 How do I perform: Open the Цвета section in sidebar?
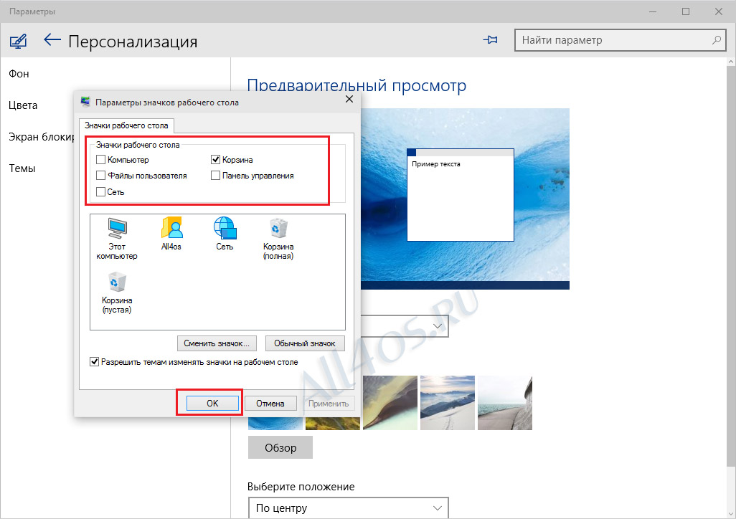click(x=23, y=105)
